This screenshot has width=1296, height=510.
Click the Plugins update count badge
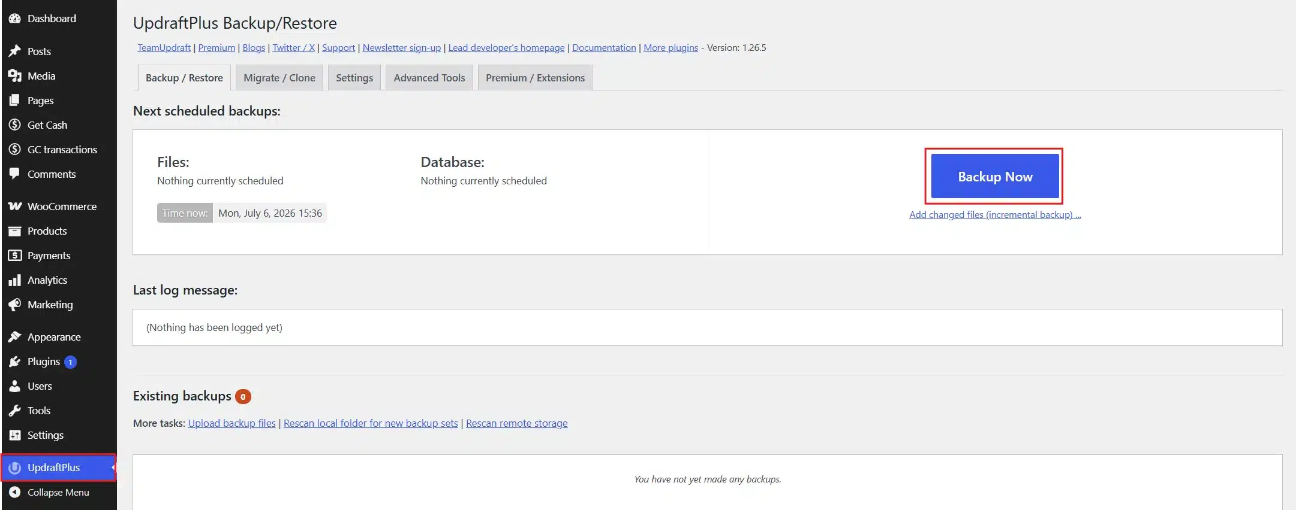click(70, 362)
